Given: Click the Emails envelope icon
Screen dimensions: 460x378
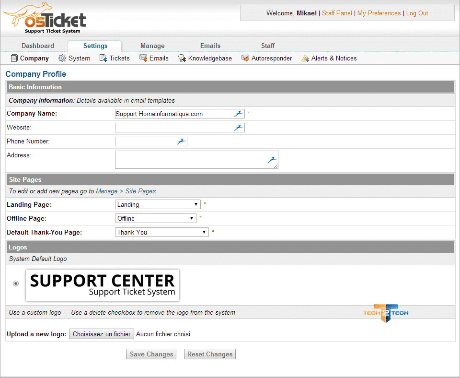Looking at the screenshot, I should (143, 59).
